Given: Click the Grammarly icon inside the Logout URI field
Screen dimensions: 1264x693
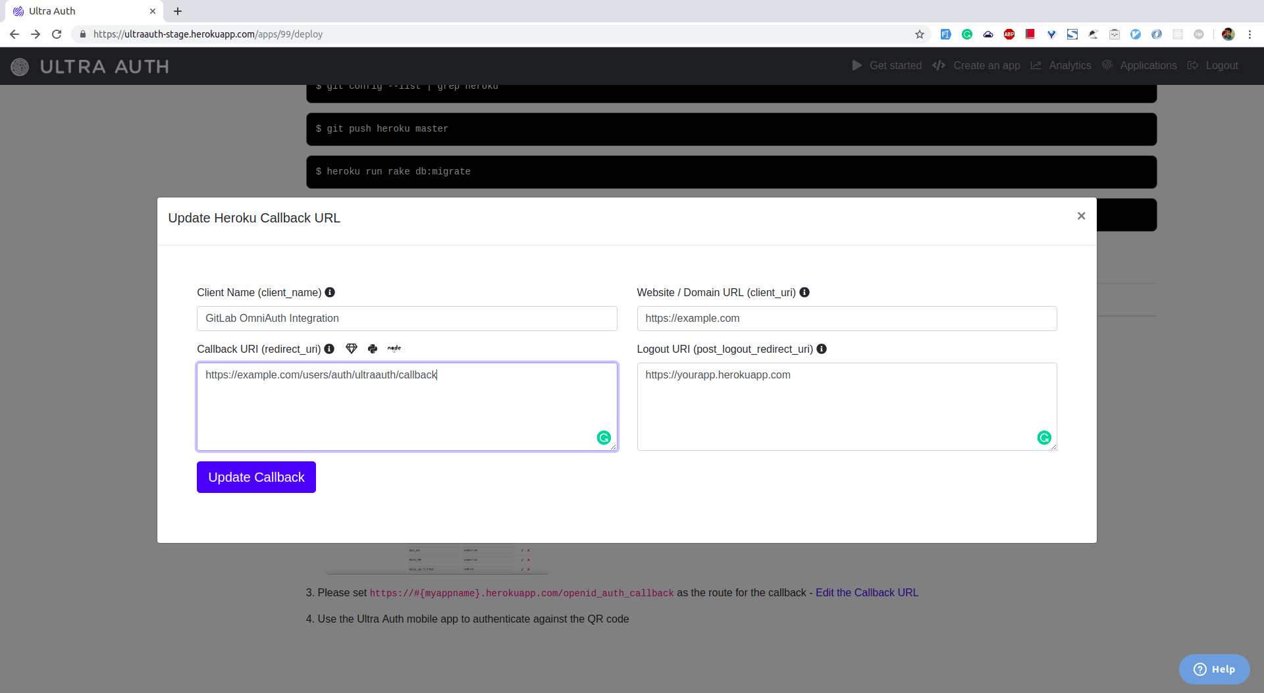Looking at the screenshot, I should click(1043, 437).
